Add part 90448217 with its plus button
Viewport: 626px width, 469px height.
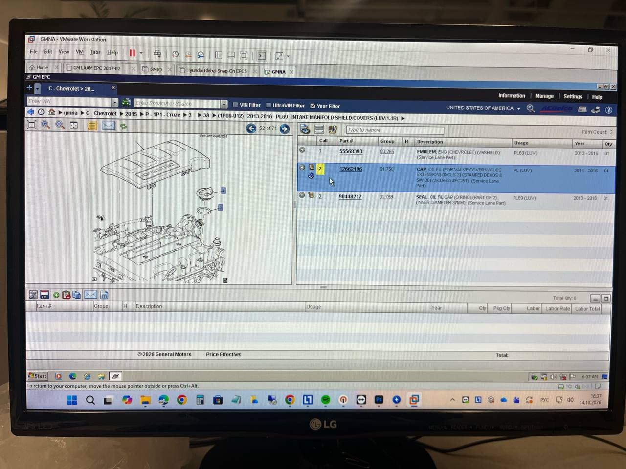[302, 195]
